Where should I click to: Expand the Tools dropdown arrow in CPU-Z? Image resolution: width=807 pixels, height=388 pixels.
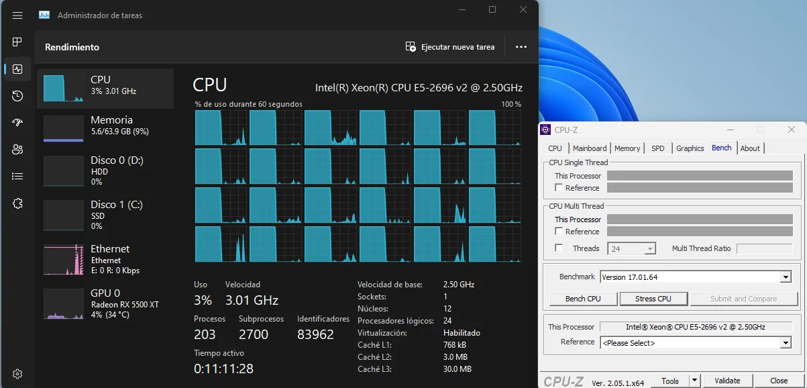[x=695, y=381]
